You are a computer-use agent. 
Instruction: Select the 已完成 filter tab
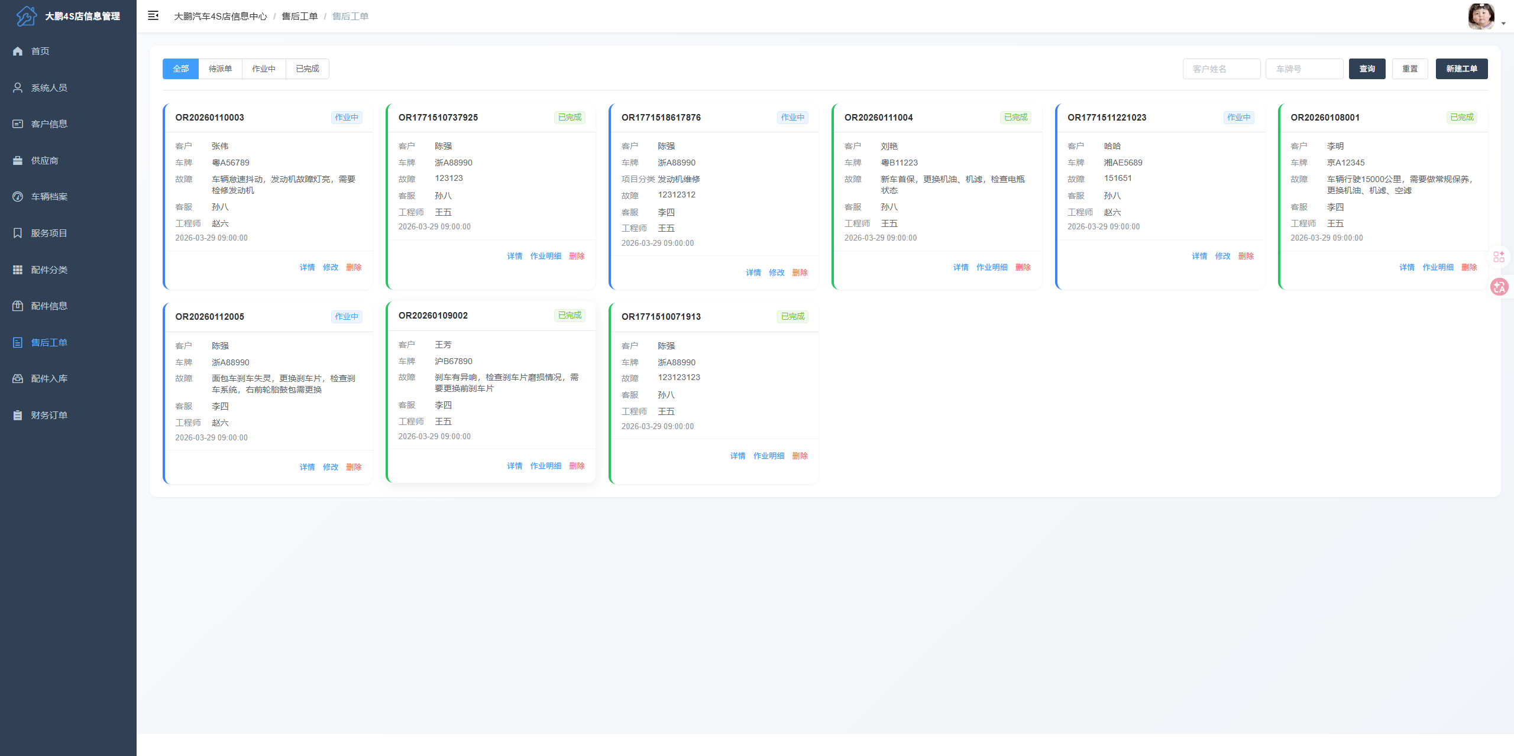pyautogui.click(x=308, y=69)
